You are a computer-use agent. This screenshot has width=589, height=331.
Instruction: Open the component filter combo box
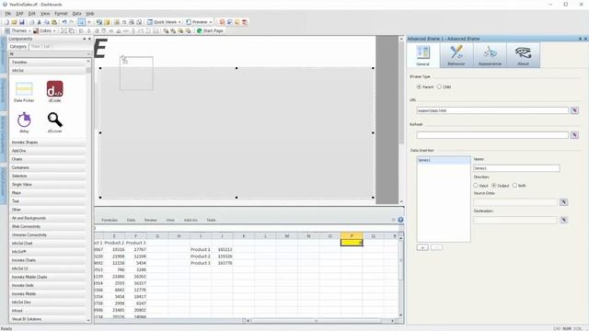click(x=50, y=54)
